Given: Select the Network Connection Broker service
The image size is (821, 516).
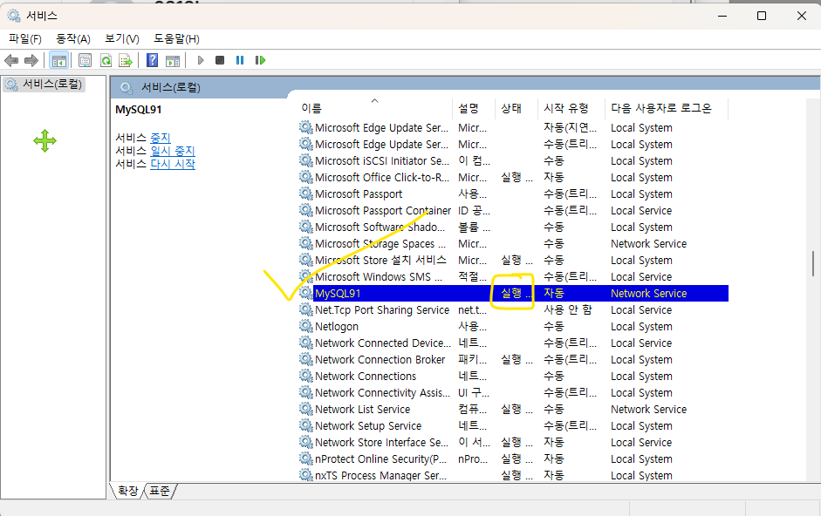Looking at the screenshot, I should (513, 359).
